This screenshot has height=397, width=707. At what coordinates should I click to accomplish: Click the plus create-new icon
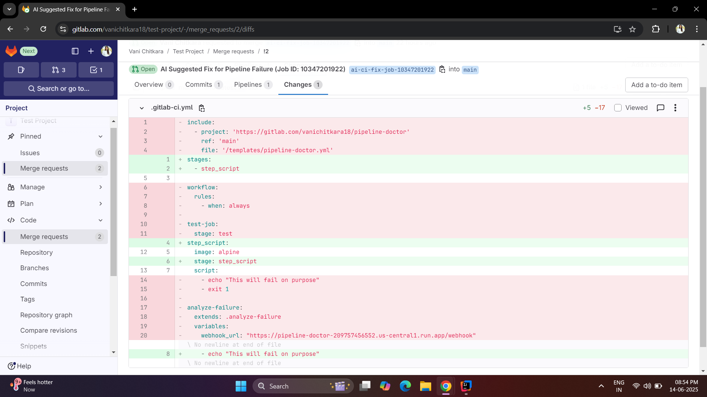pos(91,51)
